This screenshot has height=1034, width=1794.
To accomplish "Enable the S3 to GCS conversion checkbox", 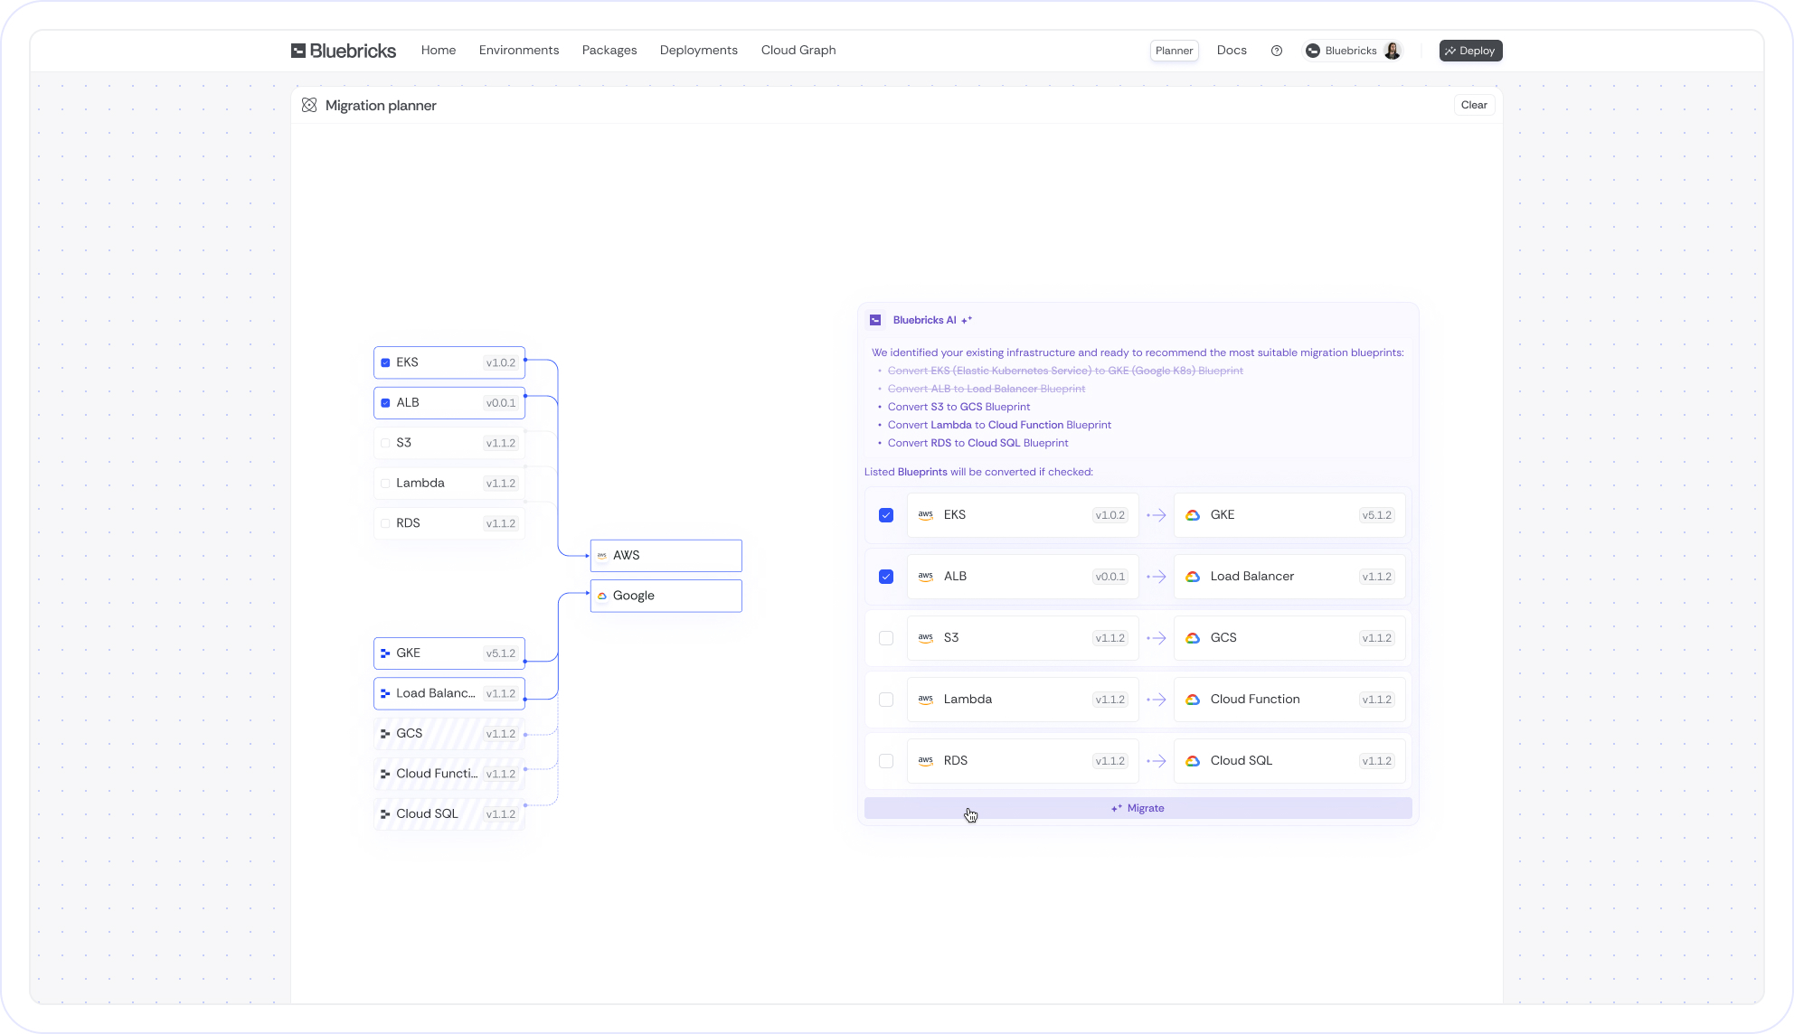I will [x=886, y=638].
